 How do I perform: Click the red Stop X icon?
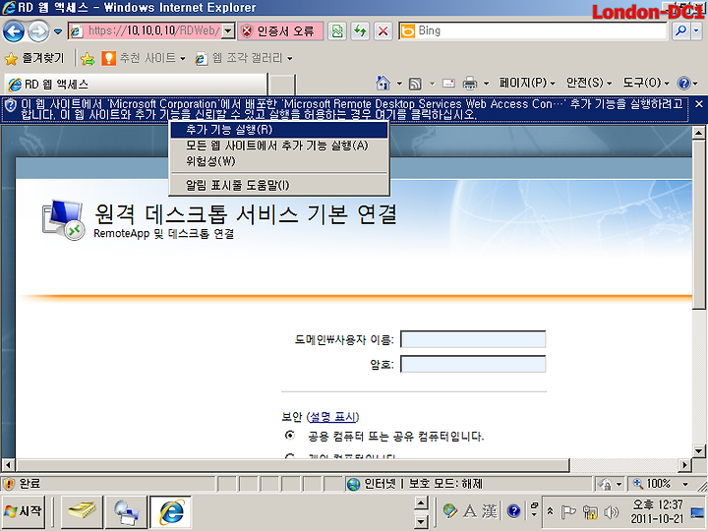point(383,30)
